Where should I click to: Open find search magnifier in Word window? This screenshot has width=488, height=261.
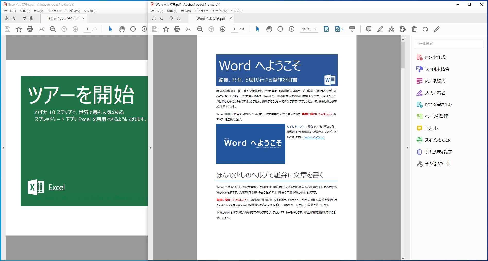pos(200,29)
